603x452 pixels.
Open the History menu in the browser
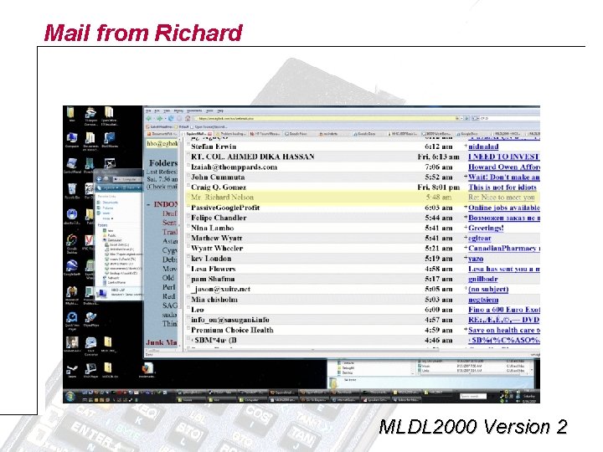pyautogui.click(x=179, y=110)
